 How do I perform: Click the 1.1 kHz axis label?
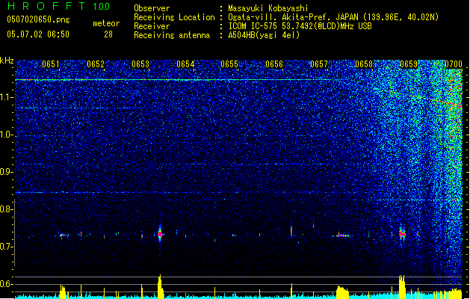[6, 97]
